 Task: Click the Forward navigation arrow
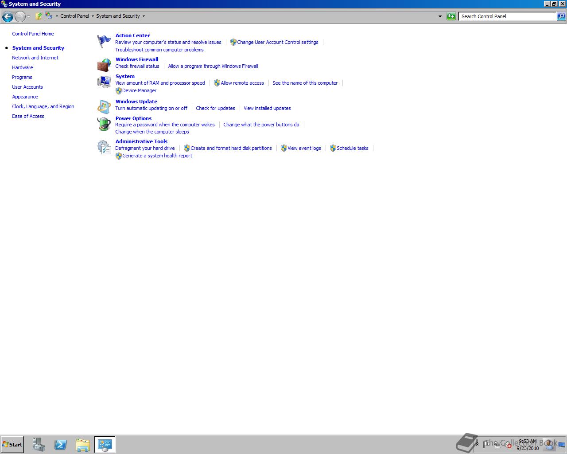tap(20, 16)
